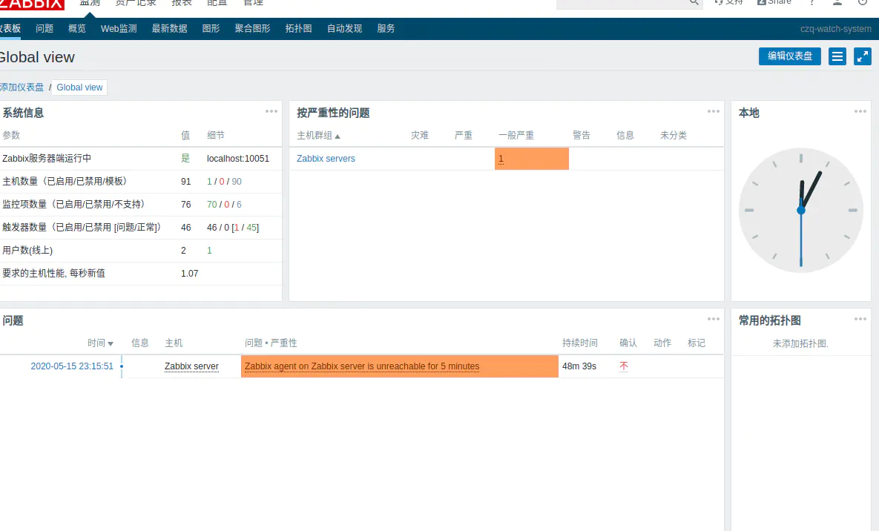Viewport: 879px width, 531px height.
Task: Toggle fullscreen kiosk mode icon
Action: [x=862, y=56]
